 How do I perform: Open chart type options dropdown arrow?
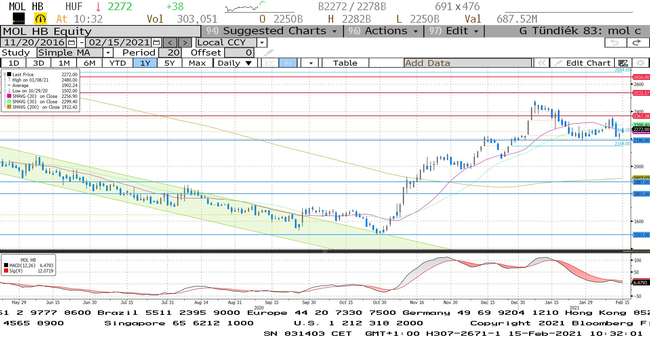pyautogui.click(x=311, y=63)
